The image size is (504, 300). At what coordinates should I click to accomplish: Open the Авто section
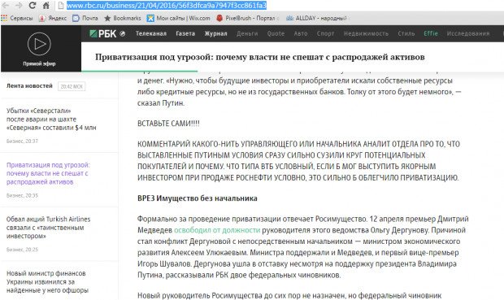tap(301, 33)
